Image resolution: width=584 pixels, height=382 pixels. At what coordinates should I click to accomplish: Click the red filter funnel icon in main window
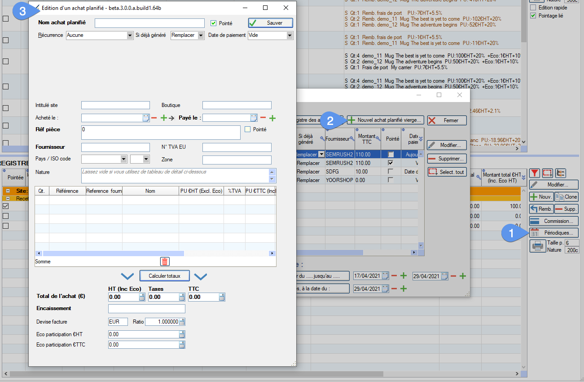pyautogui.click(x=535, y=173)
